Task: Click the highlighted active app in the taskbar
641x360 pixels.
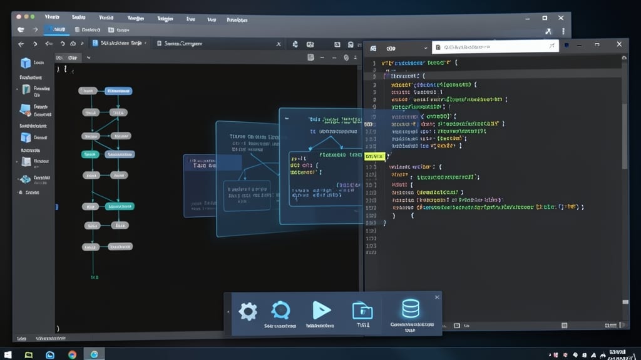Action: (x=94, y=354)
